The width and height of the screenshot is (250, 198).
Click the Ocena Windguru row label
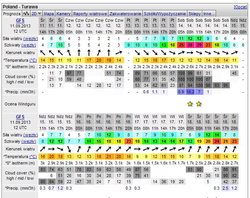(x=20, y=104)
